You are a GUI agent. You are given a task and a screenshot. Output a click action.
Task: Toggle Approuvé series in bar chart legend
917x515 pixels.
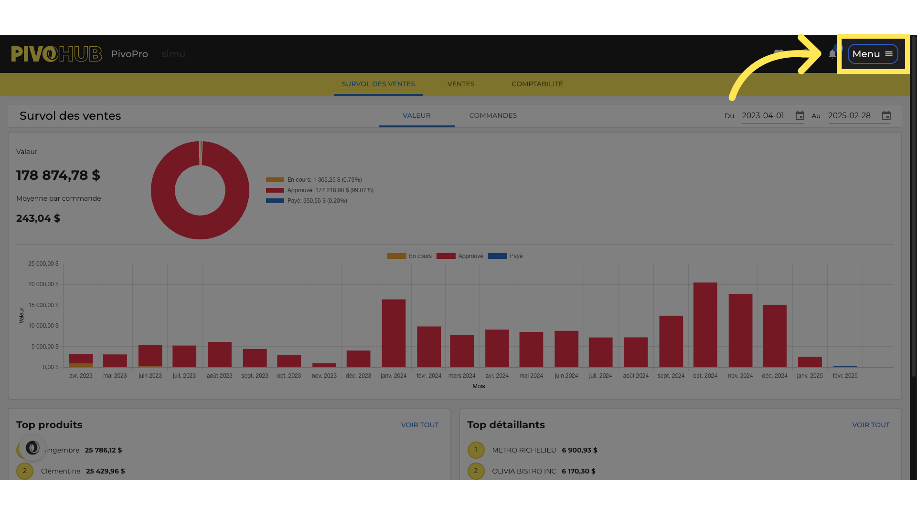tap(460, 256)
